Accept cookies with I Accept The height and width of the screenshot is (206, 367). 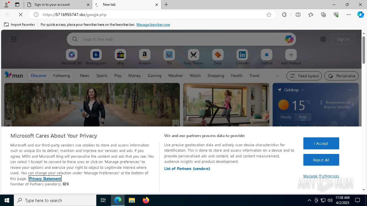(321, 143)
